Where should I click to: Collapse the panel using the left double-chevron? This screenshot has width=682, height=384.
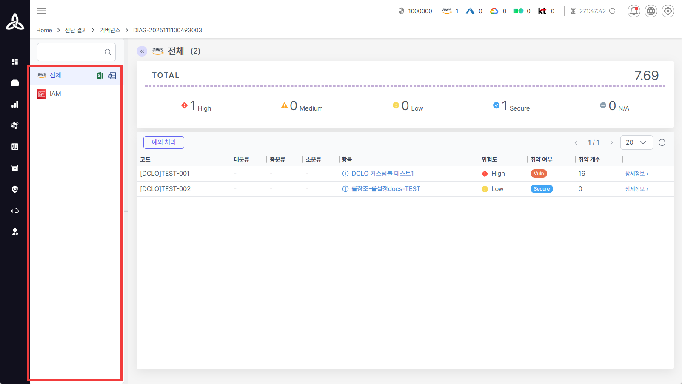click(142, 51)
